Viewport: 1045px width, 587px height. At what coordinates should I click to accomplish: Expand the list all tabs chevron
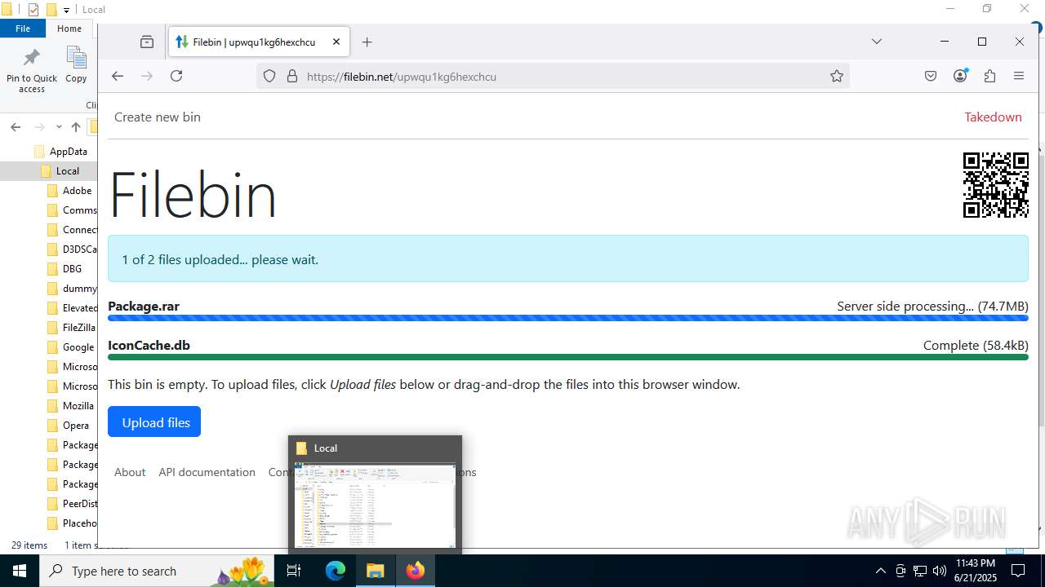877,42
